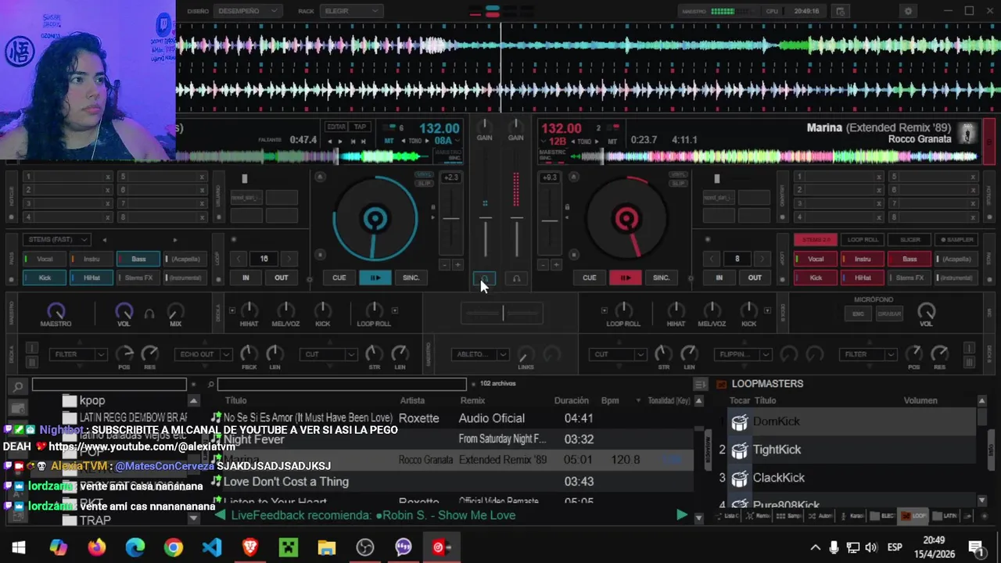Open the DESEMPEÑO layout dropdown
The height and width of the screenshot is (563, 1001).
click(247, 11)
